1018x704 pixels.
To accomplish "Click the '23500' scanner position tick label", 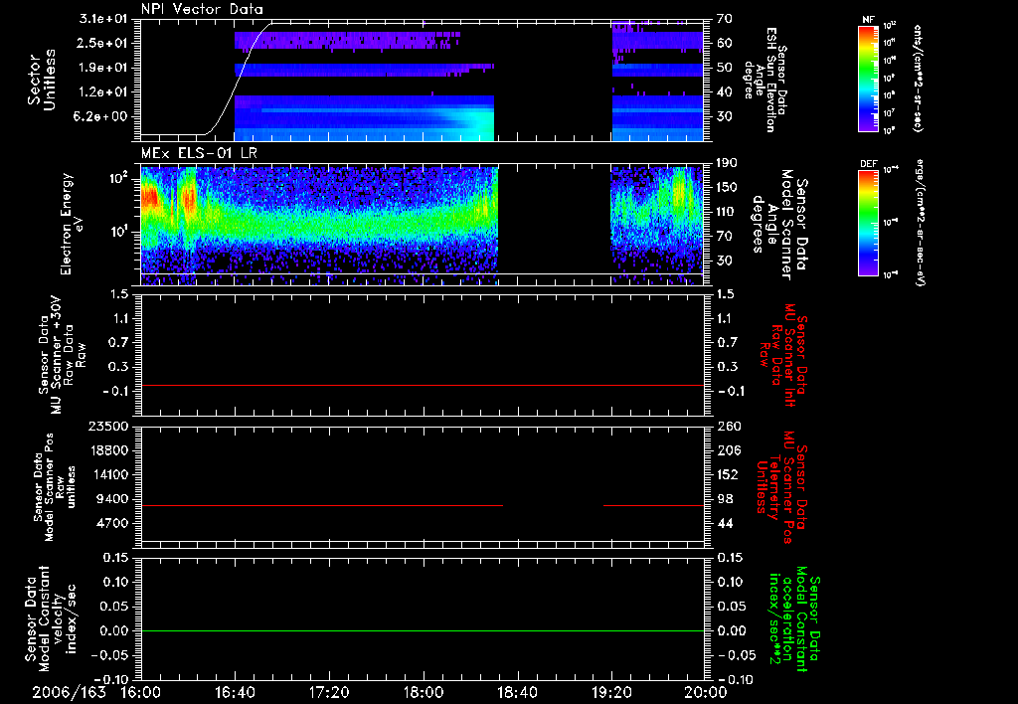I will coord(107,427).
